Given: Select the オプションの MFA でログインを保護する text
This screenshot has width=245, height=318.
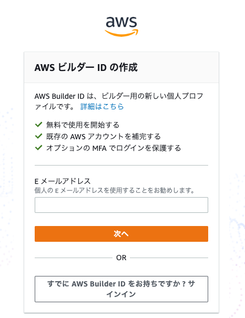Looking at the screenshot, I should pyautogui.click(x=114, y=148).
